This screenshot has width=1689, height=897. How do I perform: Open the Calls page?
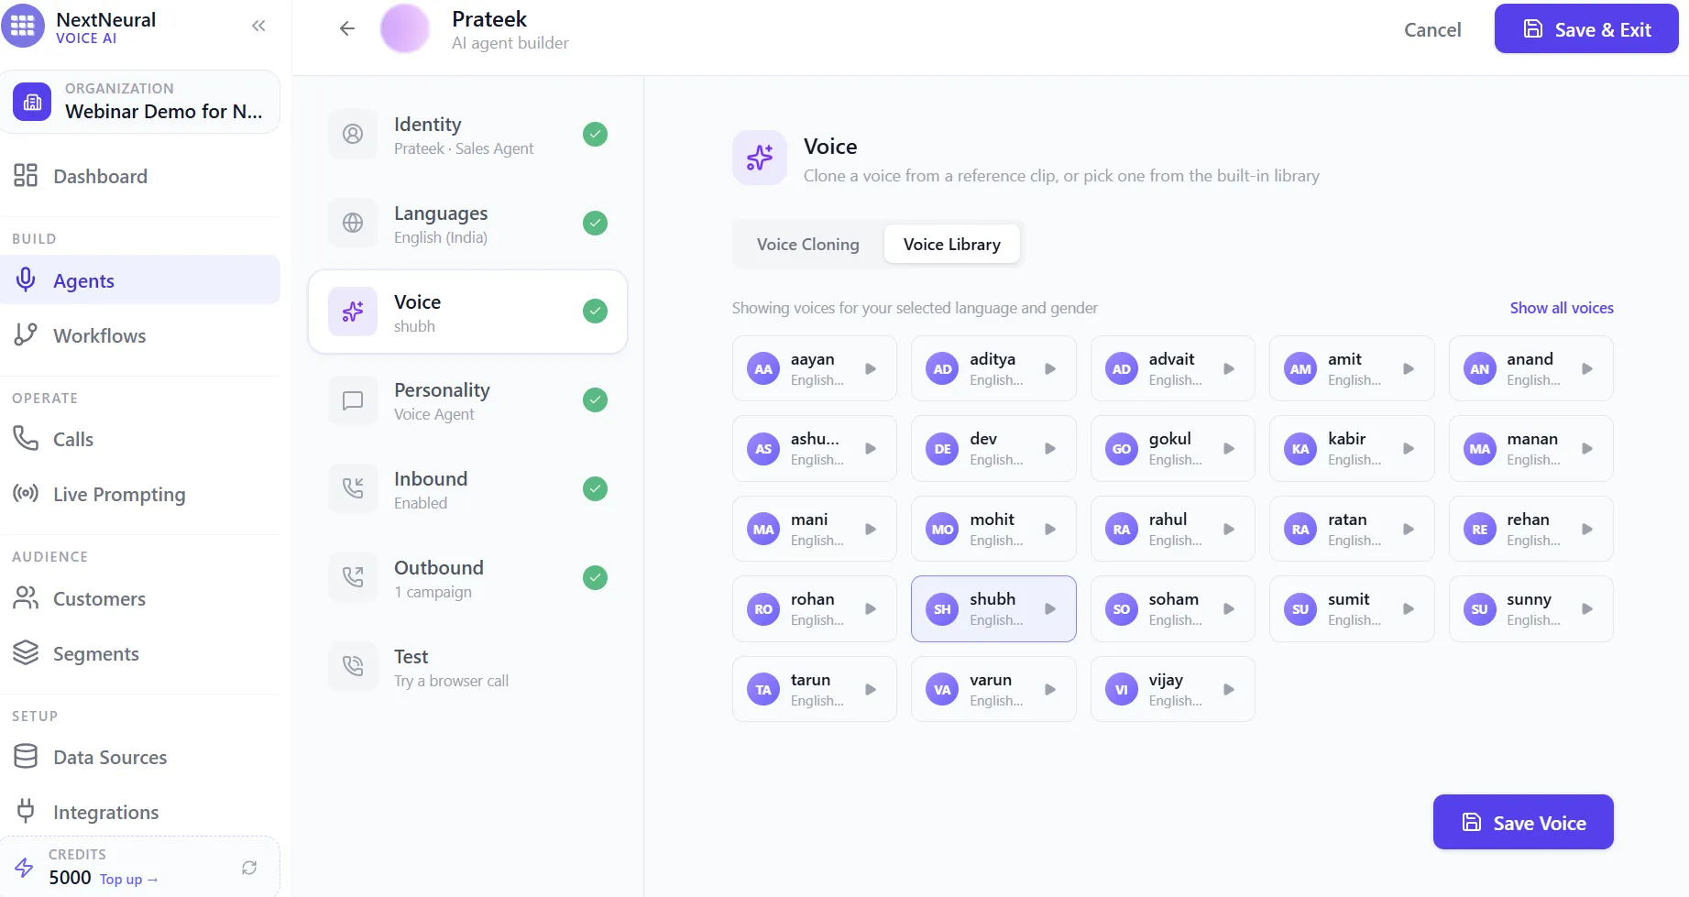point(140,439)
